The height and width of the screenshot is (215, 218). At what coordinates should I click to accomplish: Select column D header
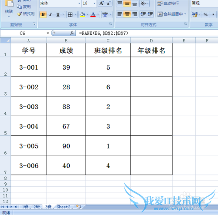coord(151,40)
